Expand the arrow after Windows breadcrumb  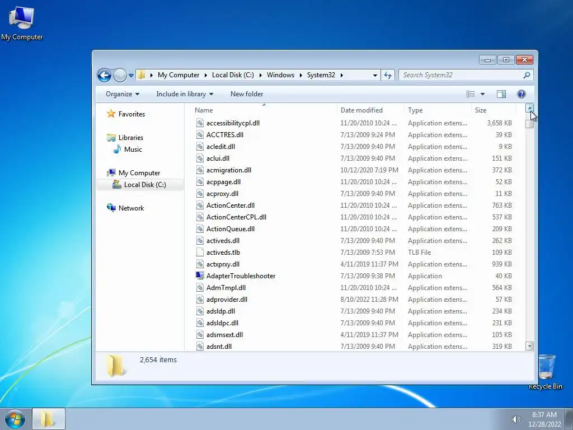[x=300, y=75]
